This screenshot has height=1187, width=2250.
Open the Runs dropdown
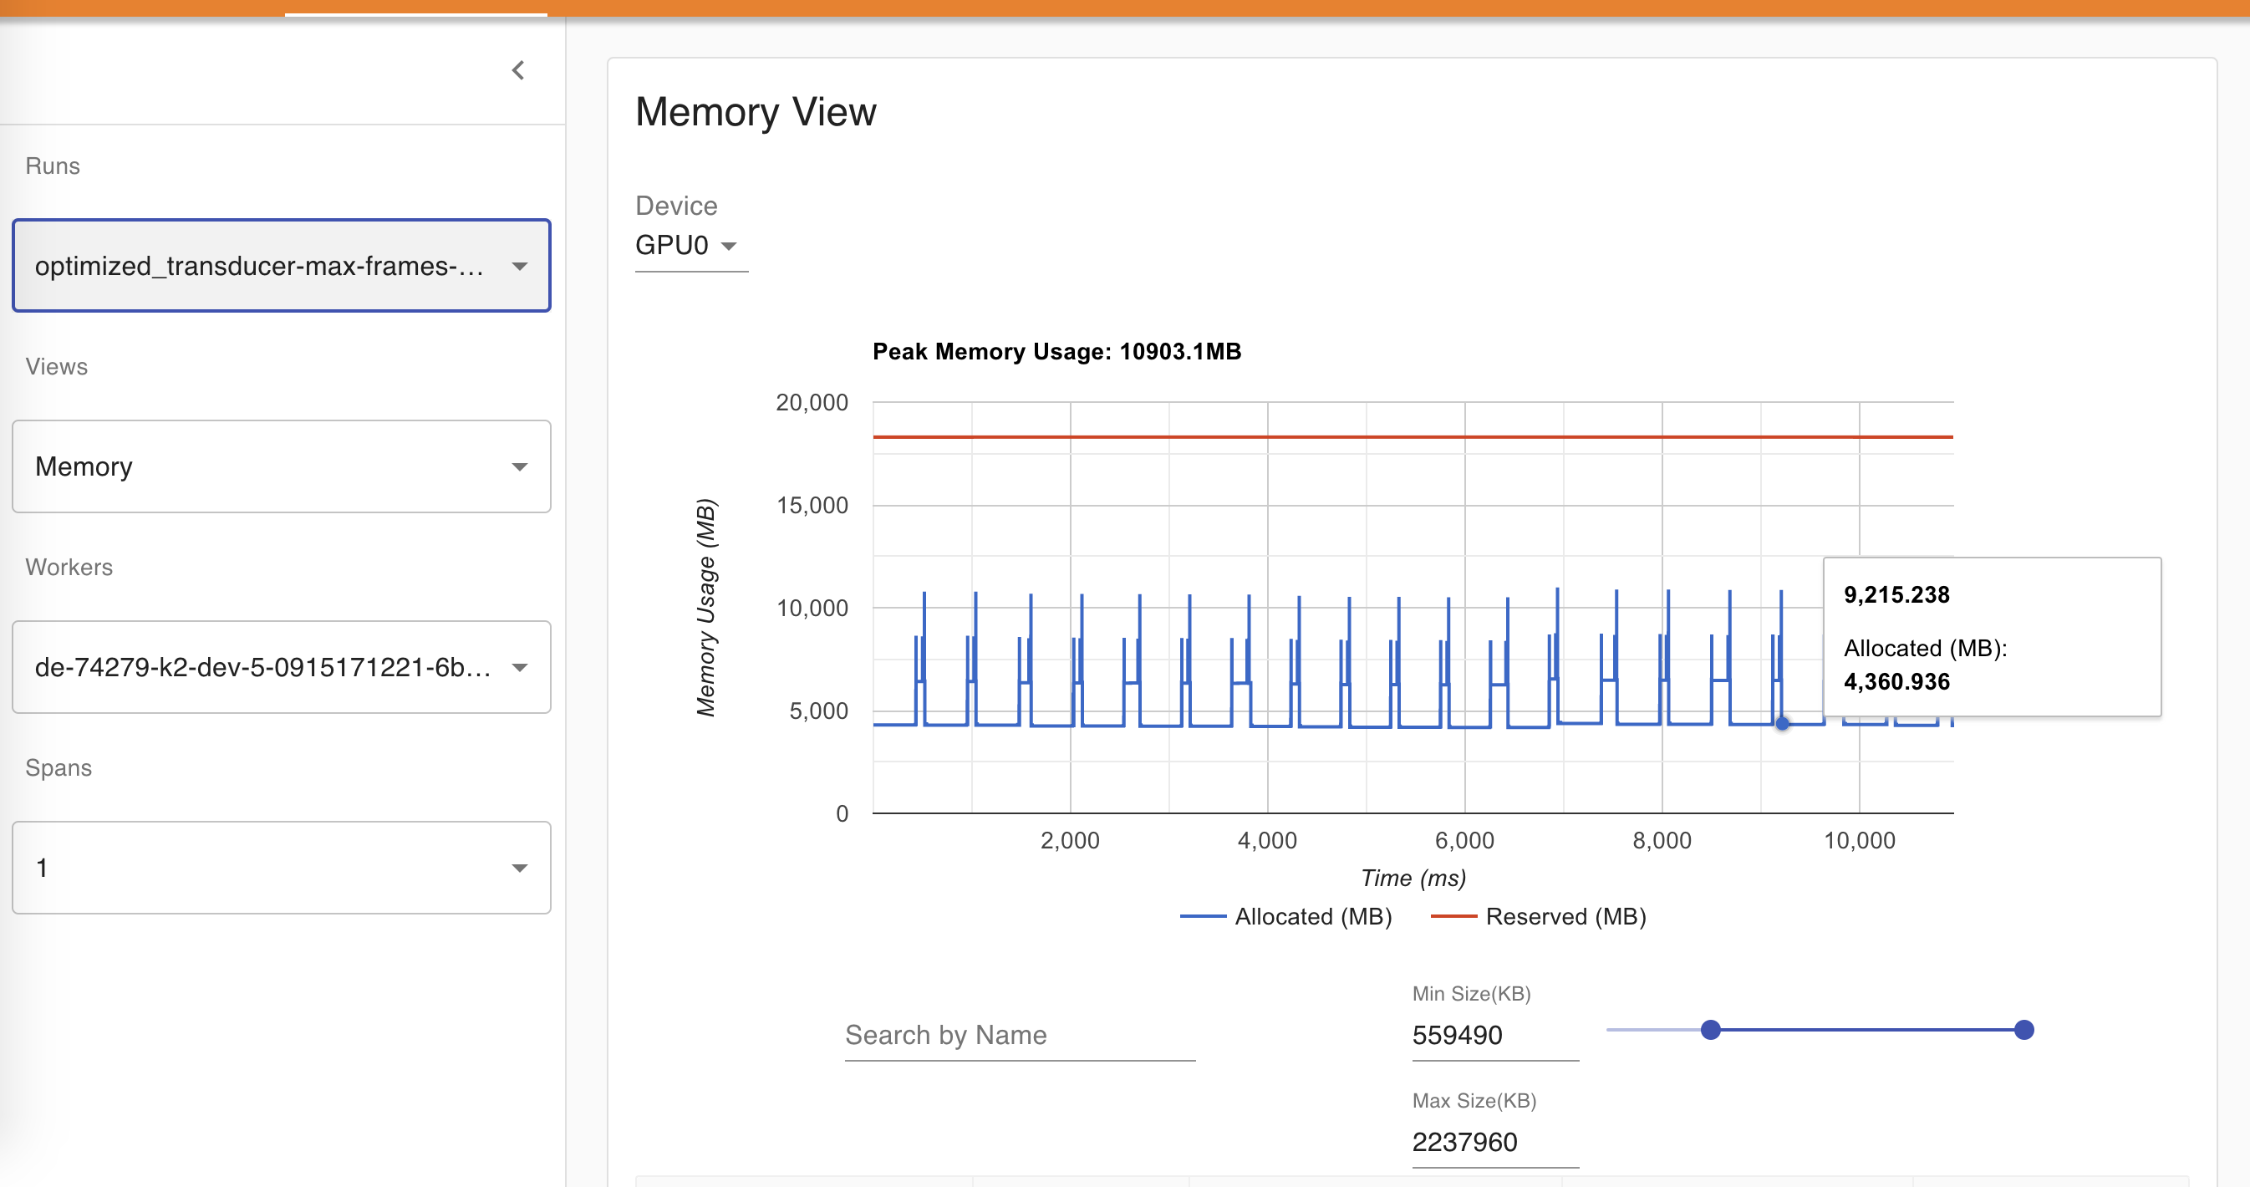point(262,266)
